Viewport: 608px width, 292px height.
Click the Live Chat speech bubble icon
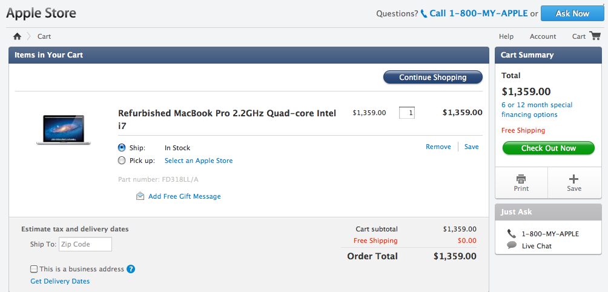512,245
